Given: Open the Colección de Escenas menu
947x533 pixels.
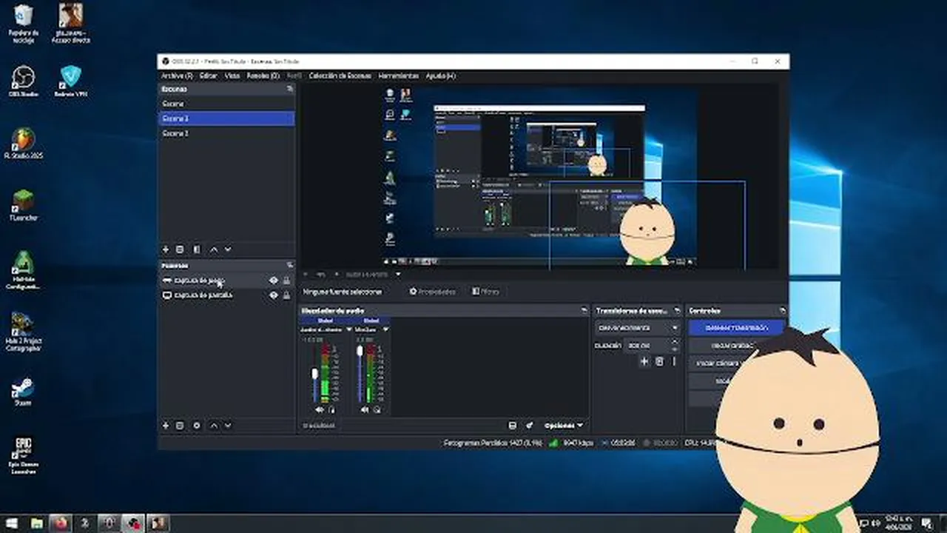Looking at the screenshot, I should (x=340, y=76).
